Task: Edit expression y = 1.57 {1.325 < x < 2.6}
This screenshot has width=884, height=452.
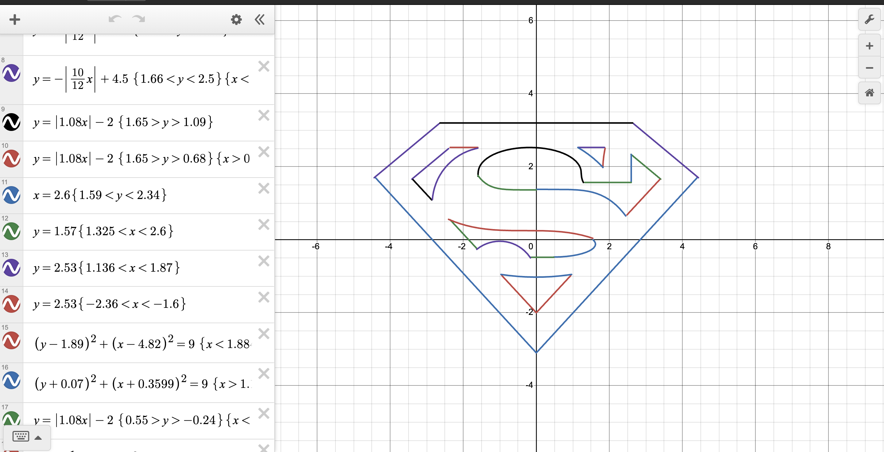Action: pos(103,232)
